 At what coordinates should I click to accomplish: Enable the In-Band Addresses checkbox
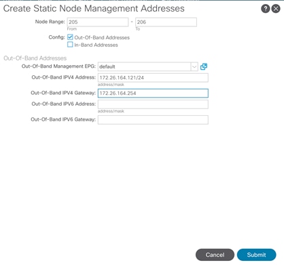click(70, 45)
